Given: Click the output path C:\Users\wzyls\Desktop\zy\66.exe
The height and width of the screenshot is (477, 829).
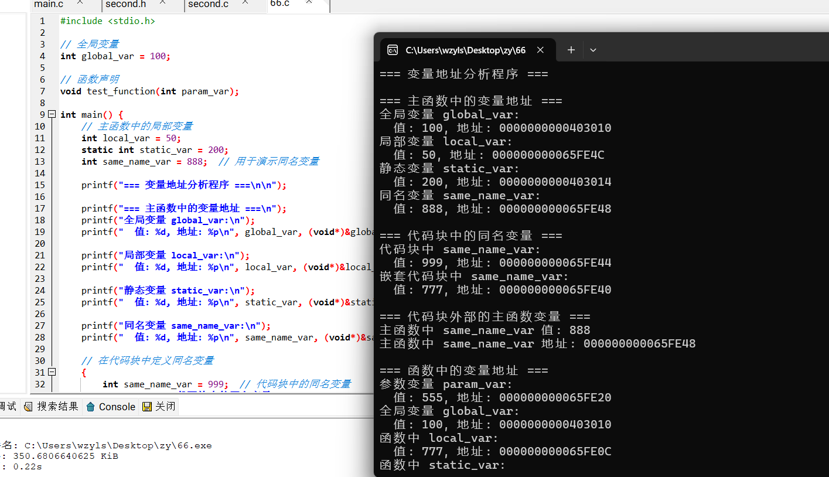Looking at the screenshot, I should pyautogui.click(x=118, y=445).
